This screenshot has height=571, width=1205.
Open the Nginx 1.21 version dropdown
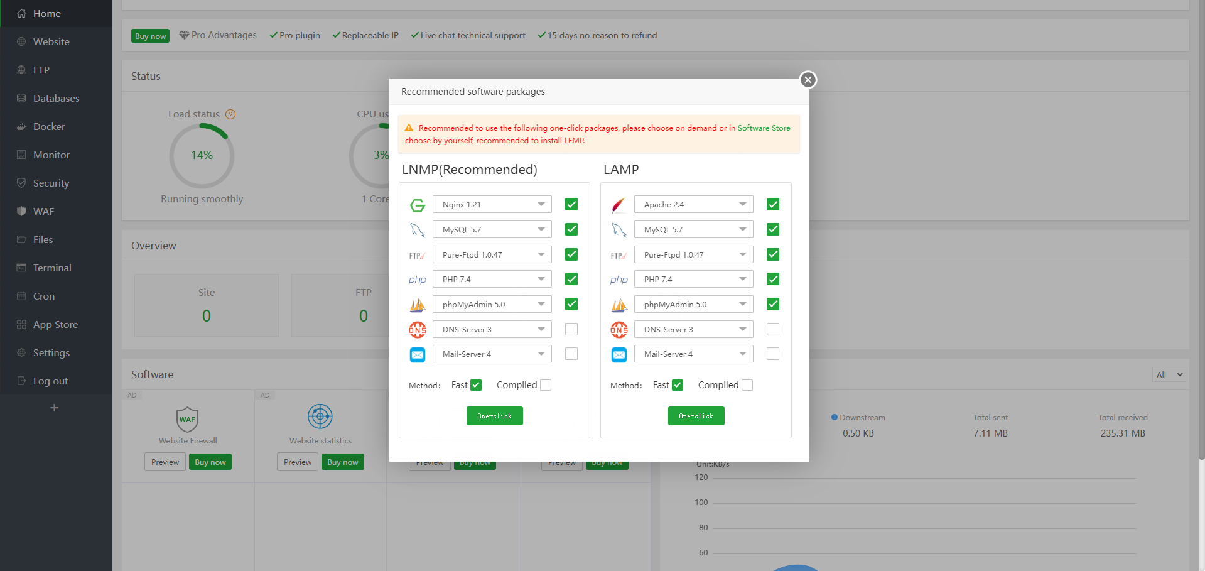click(492, 205)
